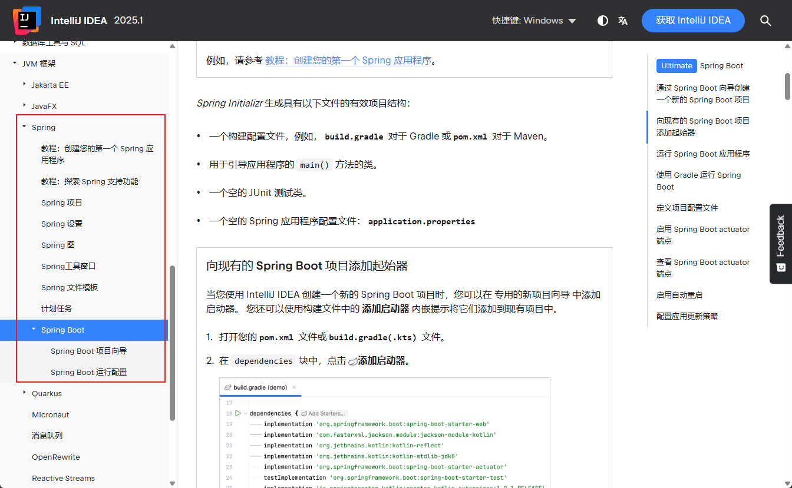The width and height of the screenshot is (792, 488).
Task: Expand the Quarkus tree node
Action: click(x=24, y=393)
